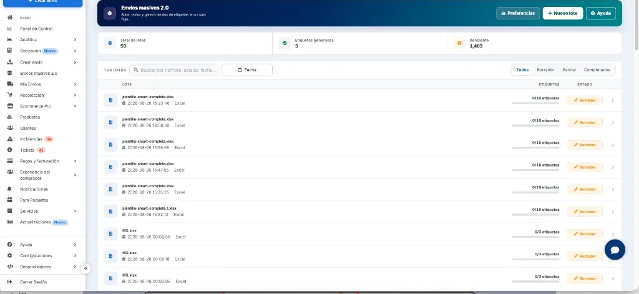Click the Recolección cart icon

click(10, 95)
